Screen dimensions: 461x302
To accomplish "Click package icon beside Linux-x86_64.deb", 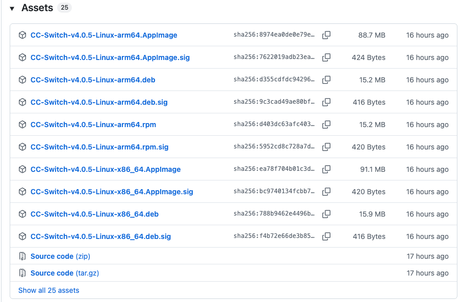I will [x=22, y=214].
